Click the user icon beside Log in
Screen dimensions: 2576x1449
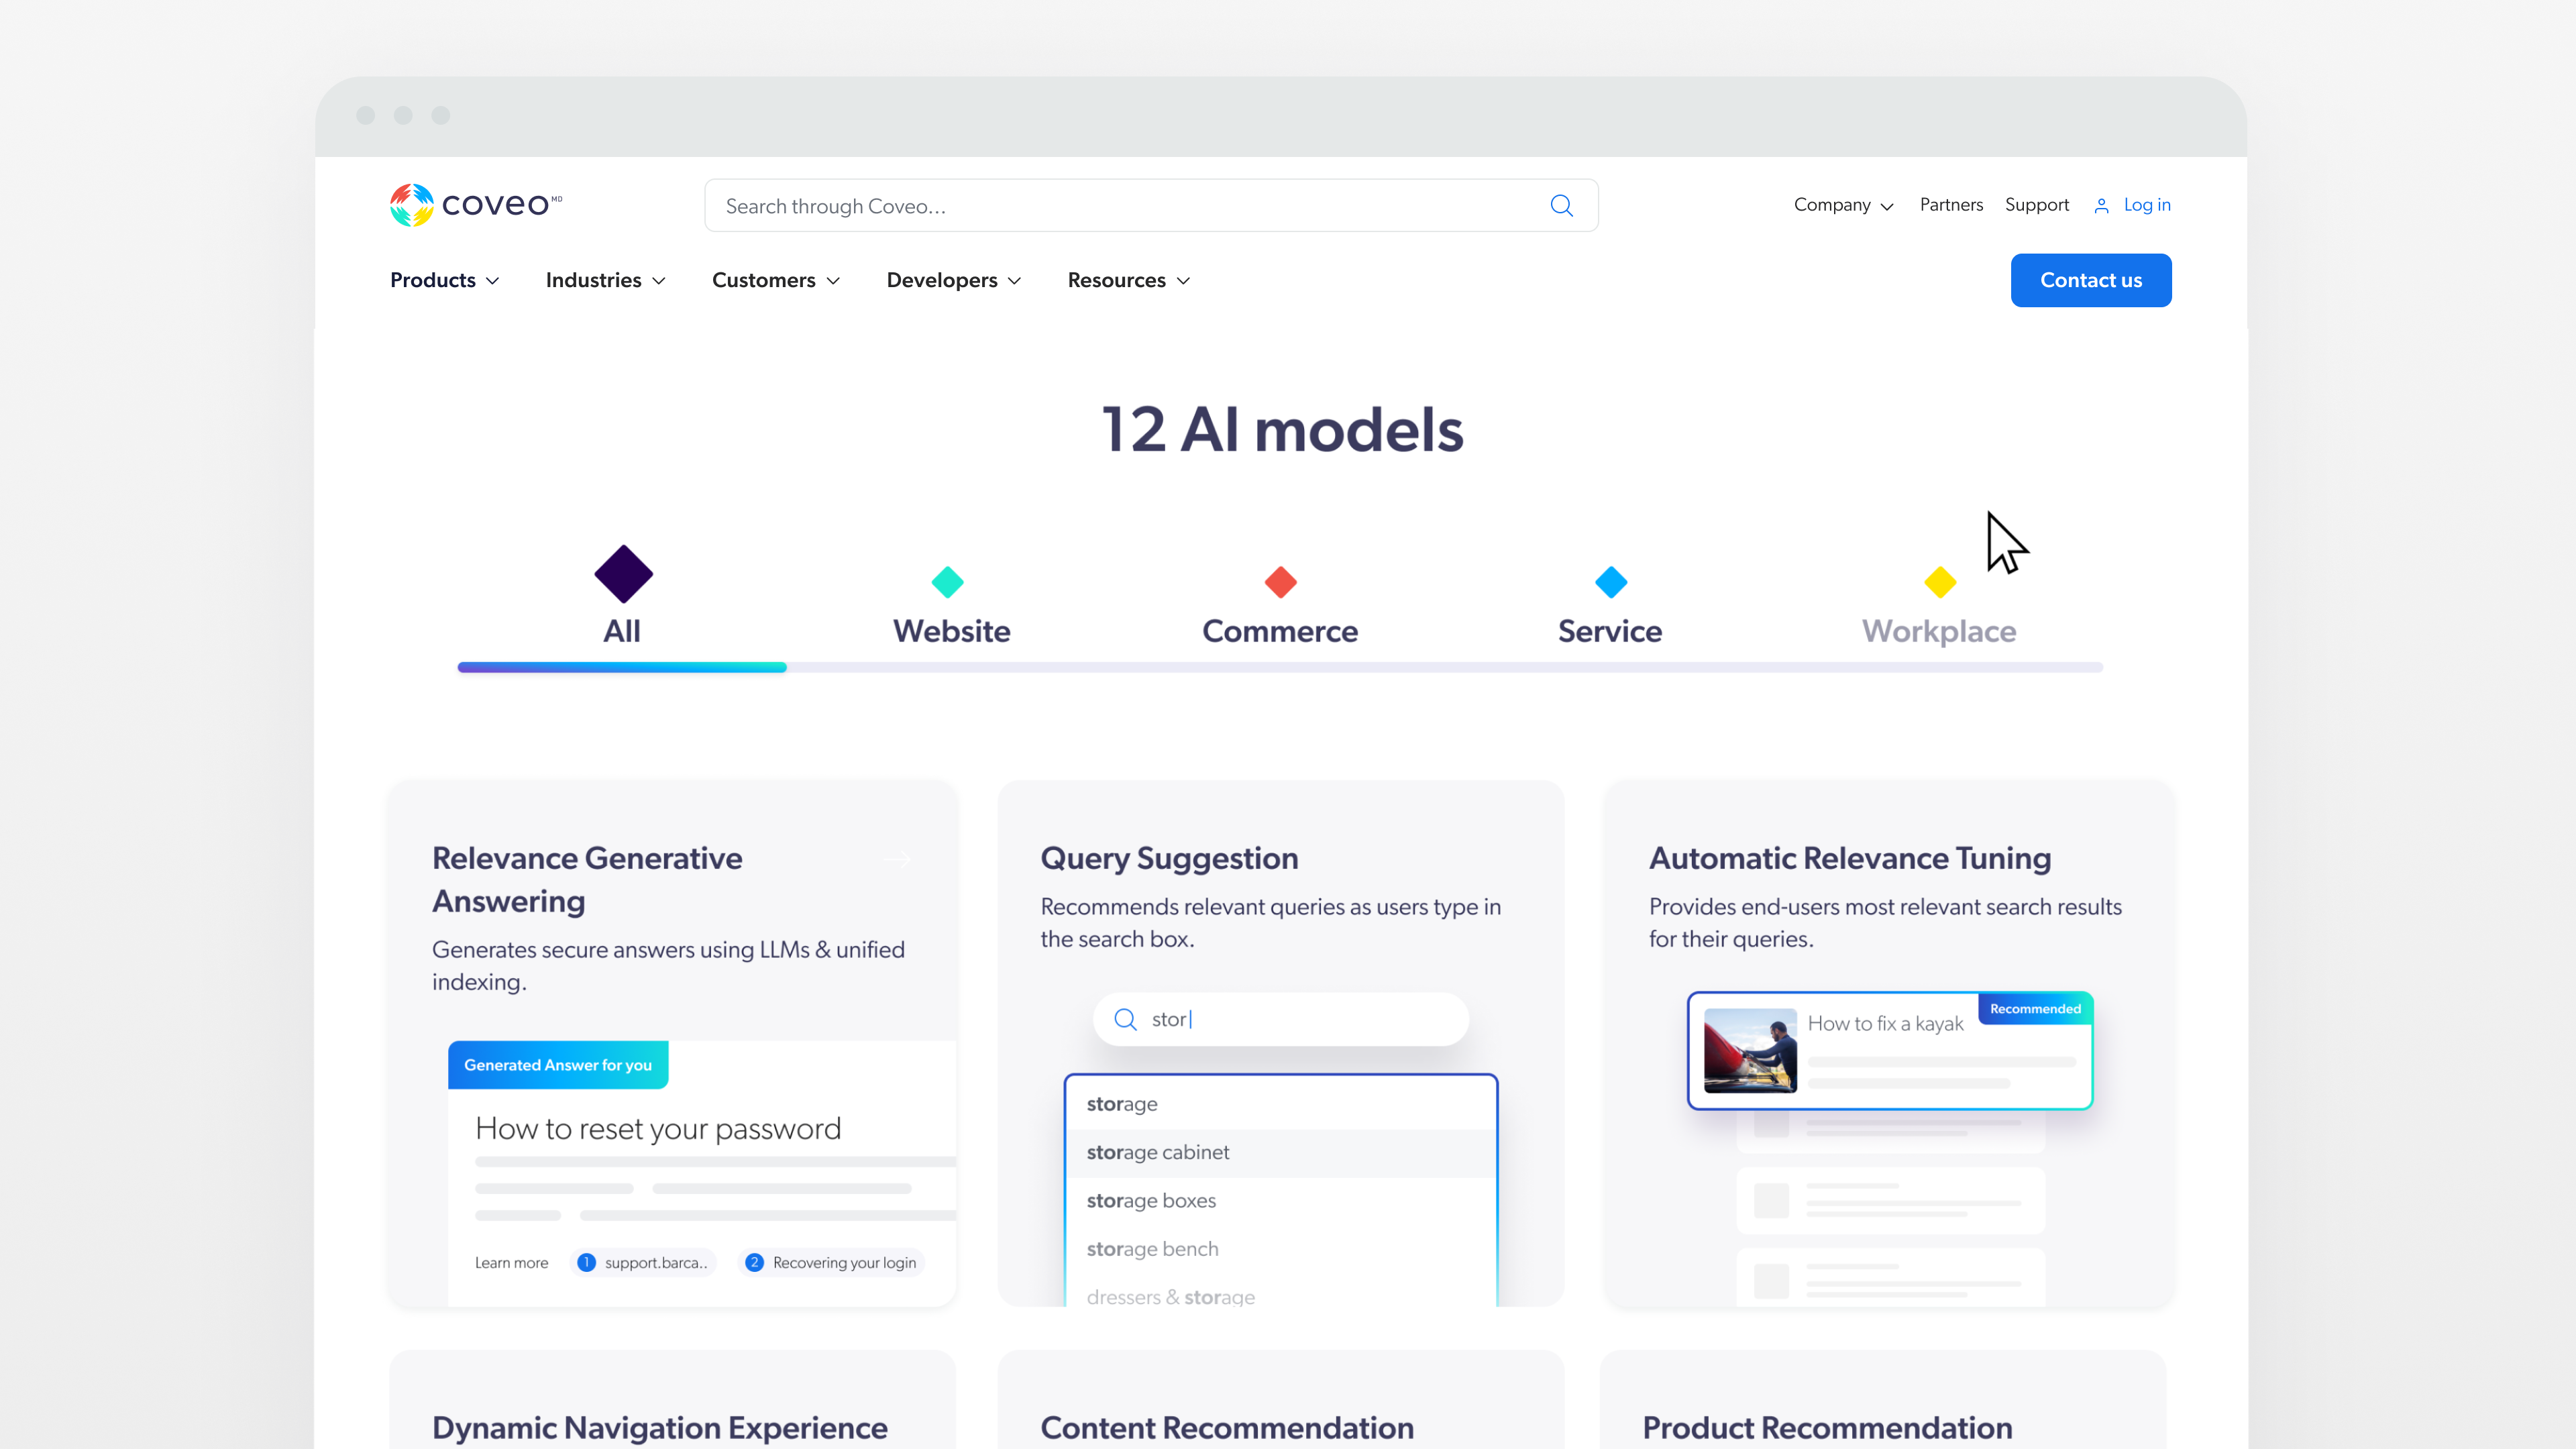click(2101, 205)
